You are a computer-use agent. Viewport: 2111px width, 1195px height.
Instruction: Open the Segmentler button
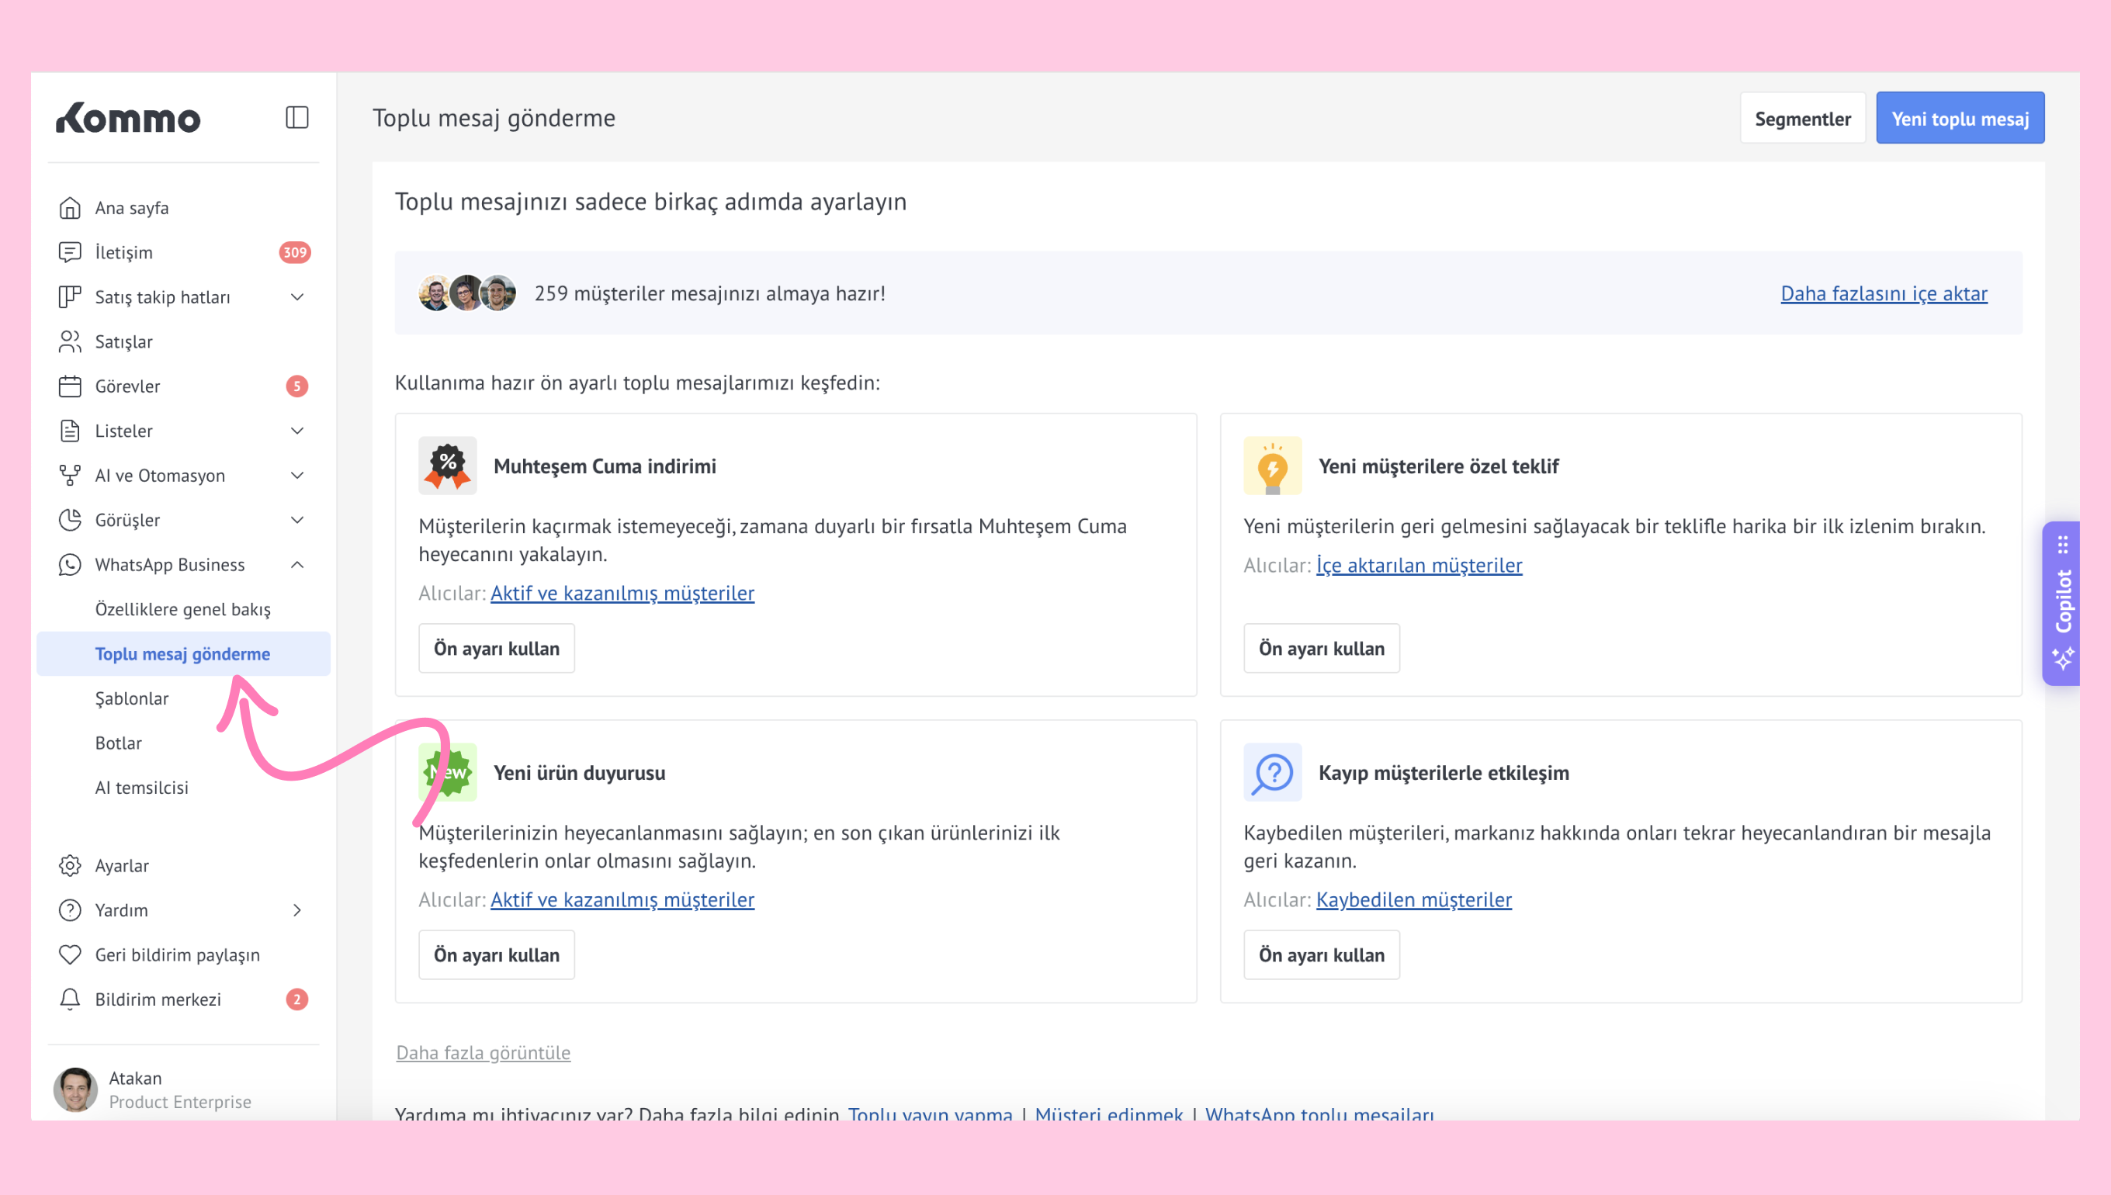(1801, 118)
